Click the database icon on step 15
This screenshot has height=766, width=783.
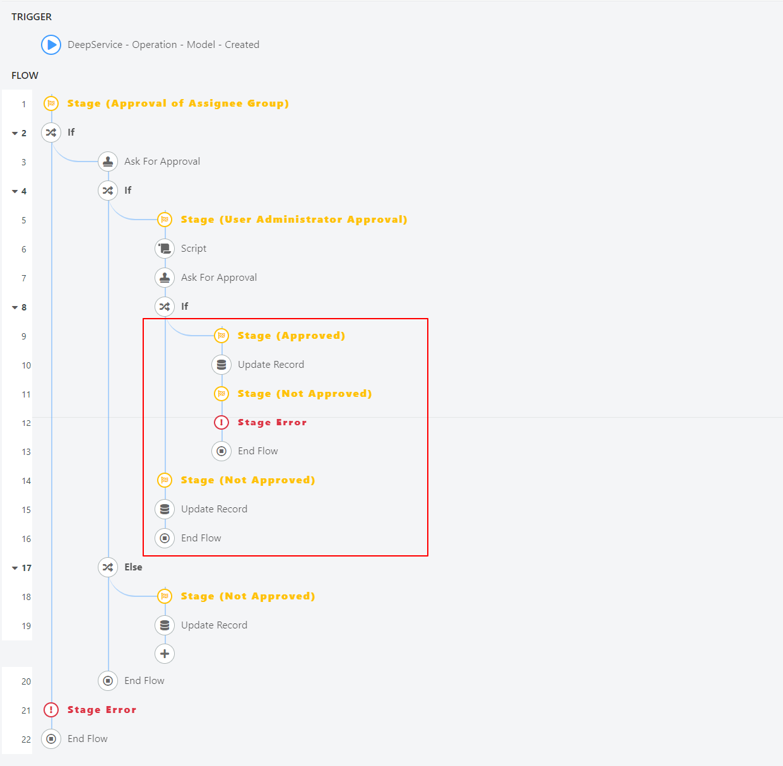coord(165,509)
